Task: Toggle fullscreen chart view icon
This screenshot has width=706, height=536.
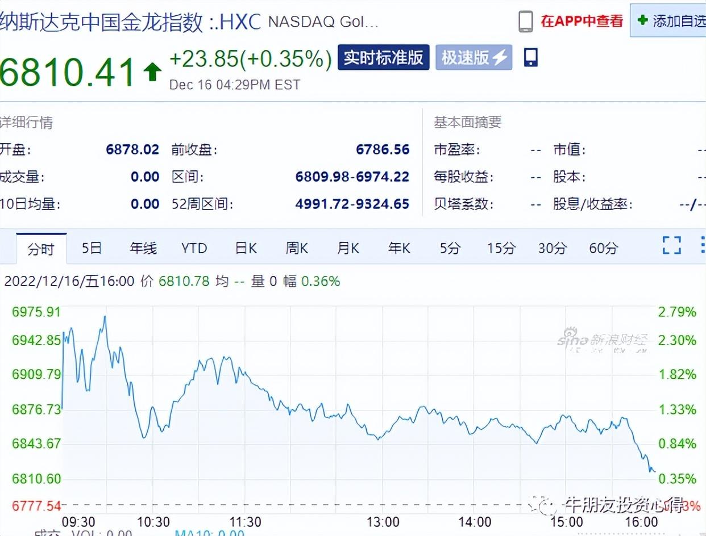Action: 671,245
